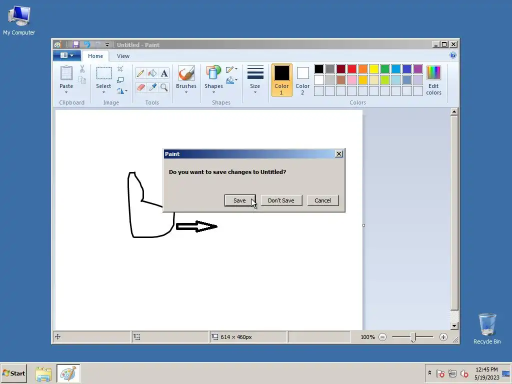Pick the red color swatch
The image size is (512, 384).
tap(351, 69)
